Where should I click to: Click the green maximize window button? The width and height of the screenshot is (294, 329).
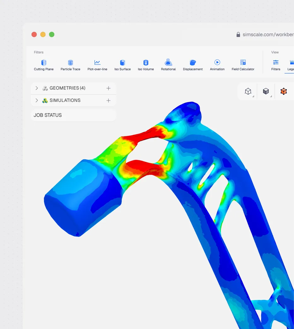coord(52,34)
